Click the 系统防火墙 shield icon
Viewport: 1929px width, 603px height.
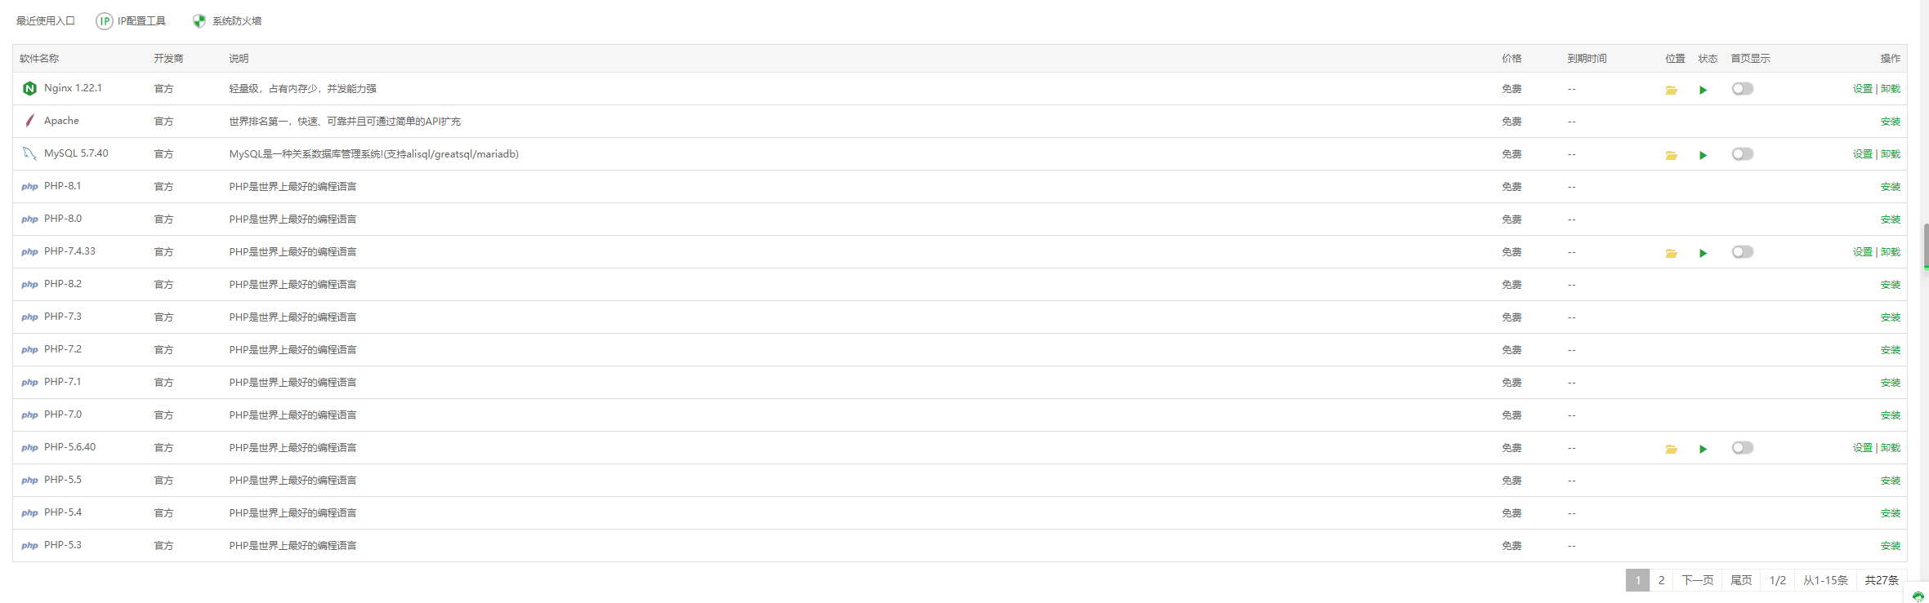pos(199,21)
